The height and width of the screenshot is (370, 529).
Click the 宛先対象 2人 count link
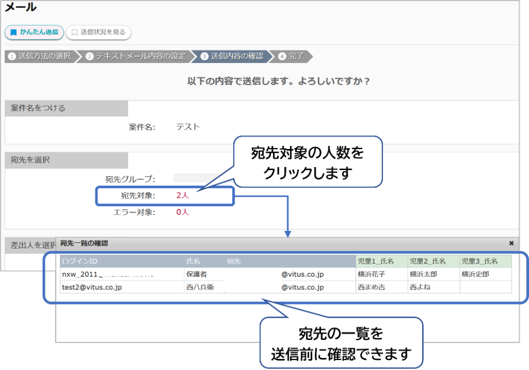[183, 196]
